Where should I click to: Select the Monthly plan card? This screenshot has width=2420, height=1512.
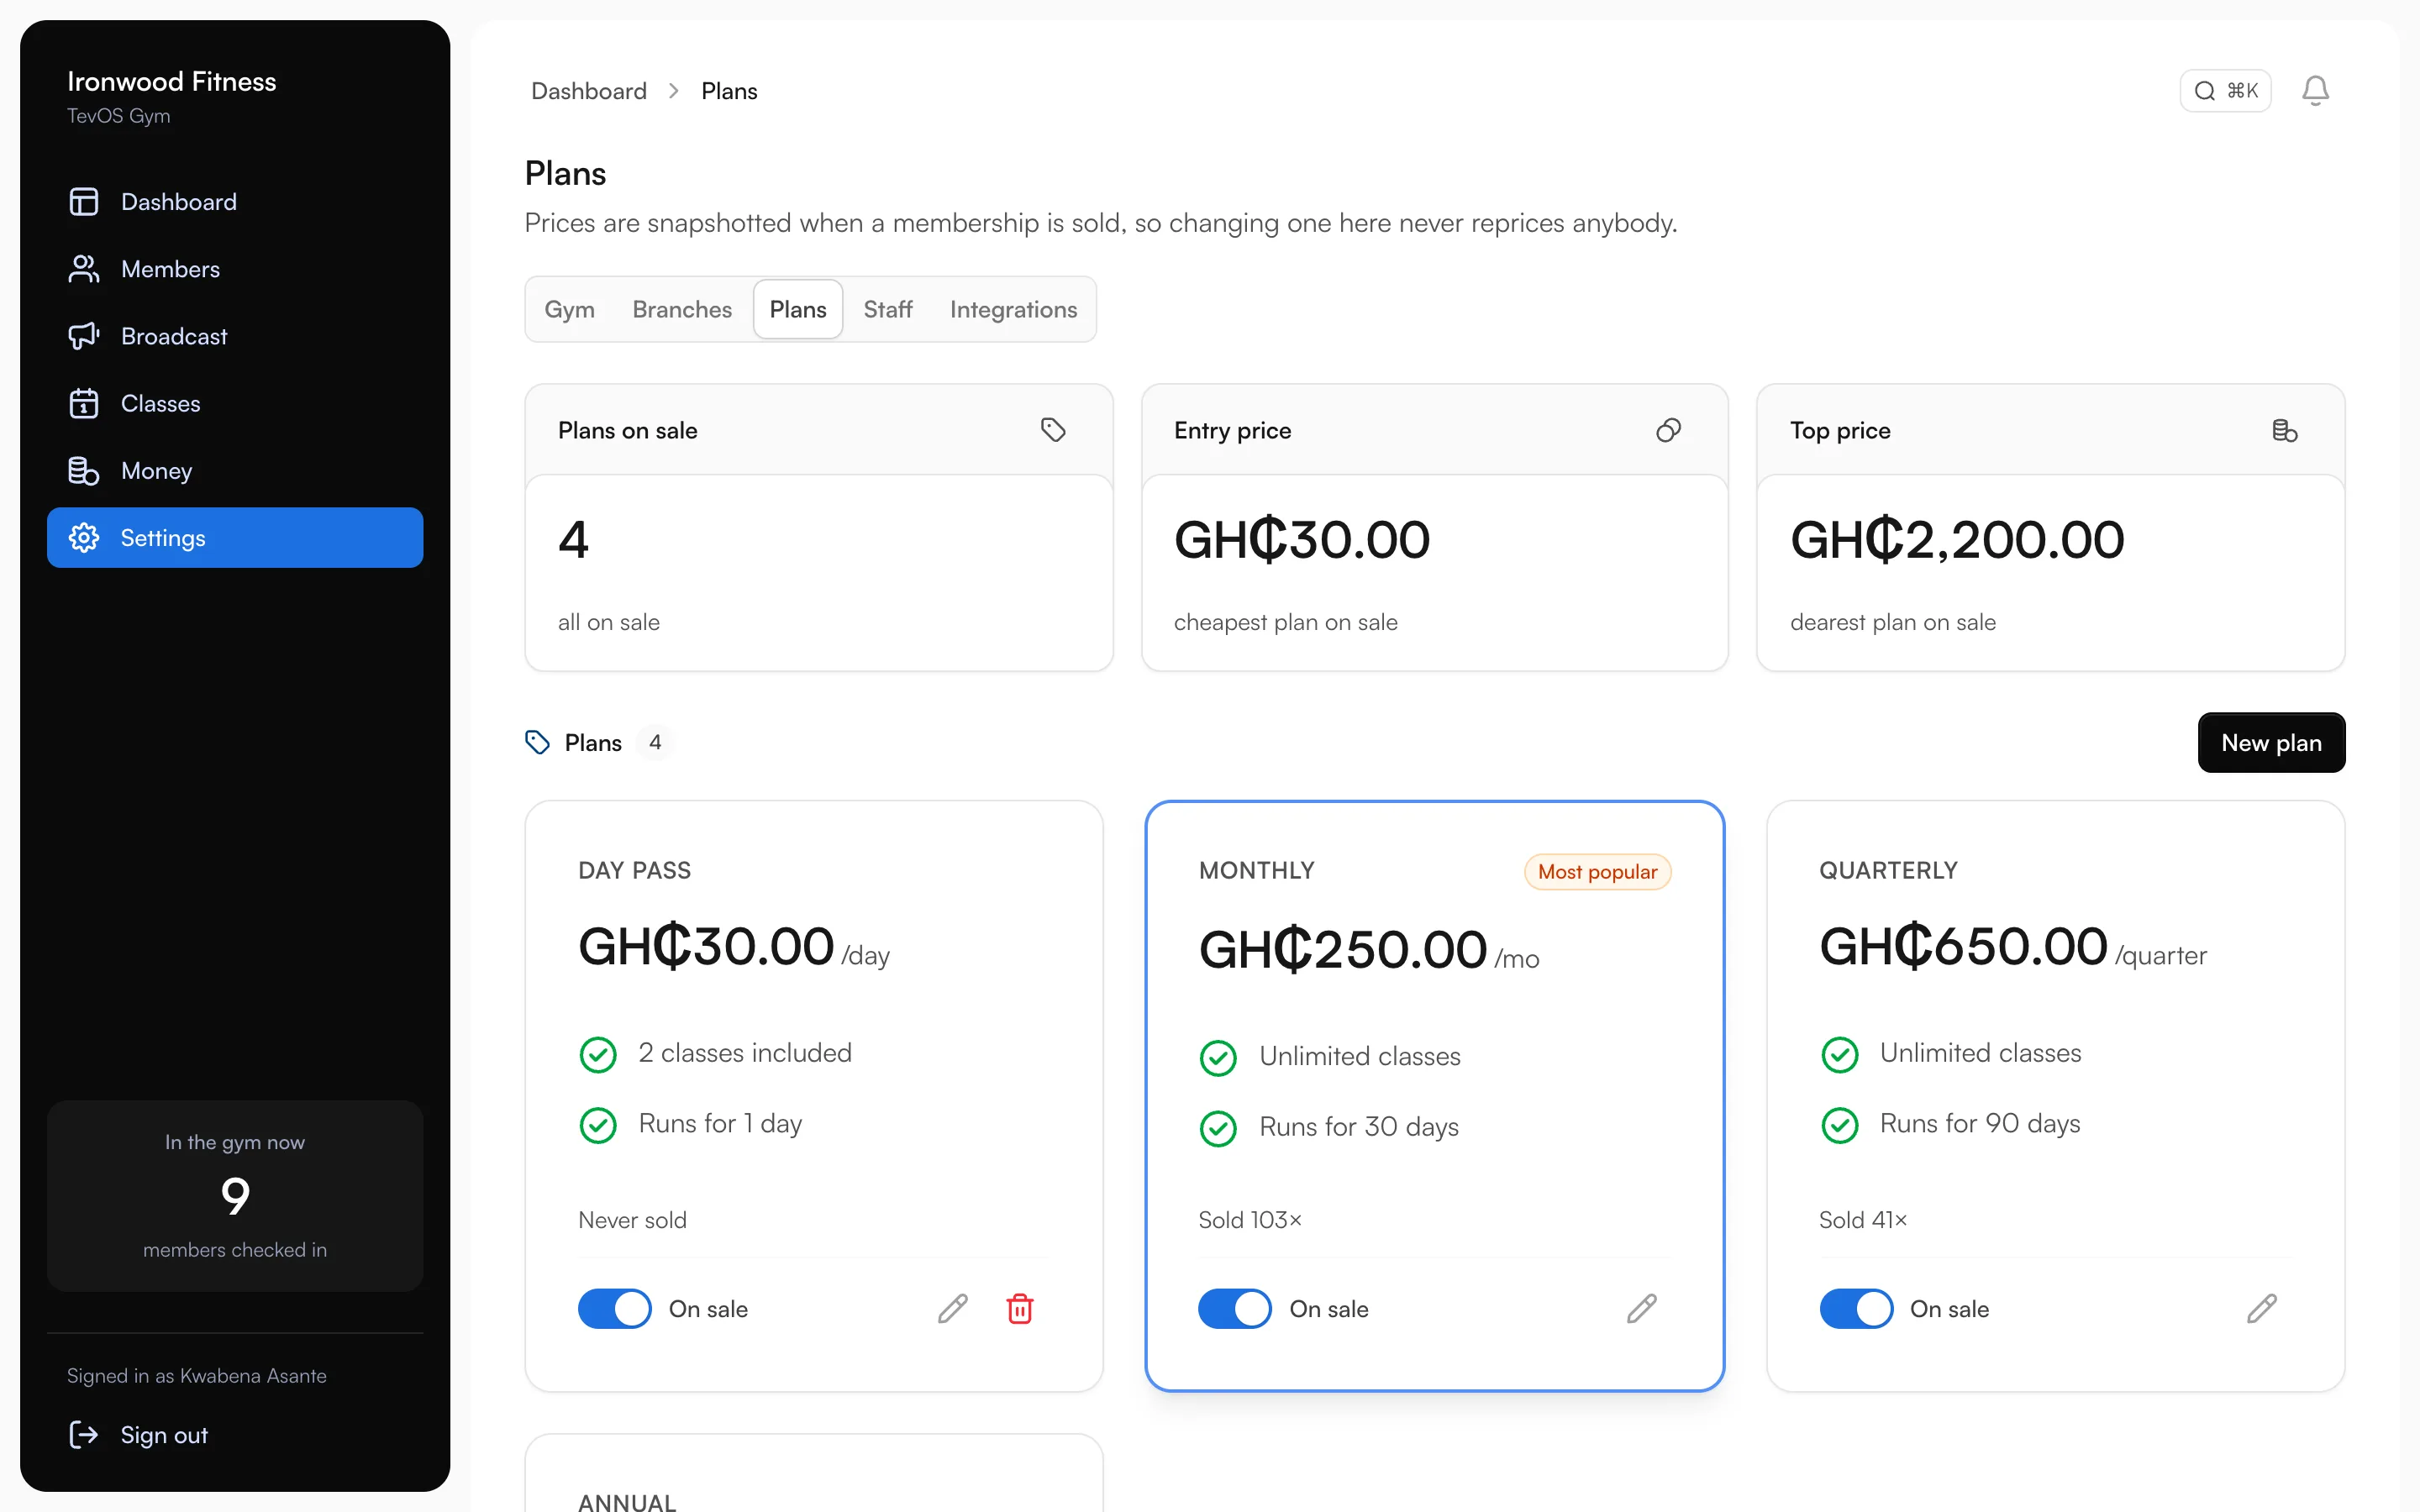pos(1434,1095)
